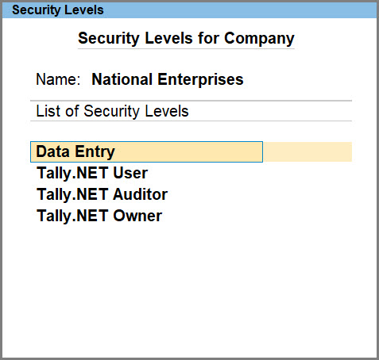Click the word Entry in the highlighted row

(x=95, y=152)
